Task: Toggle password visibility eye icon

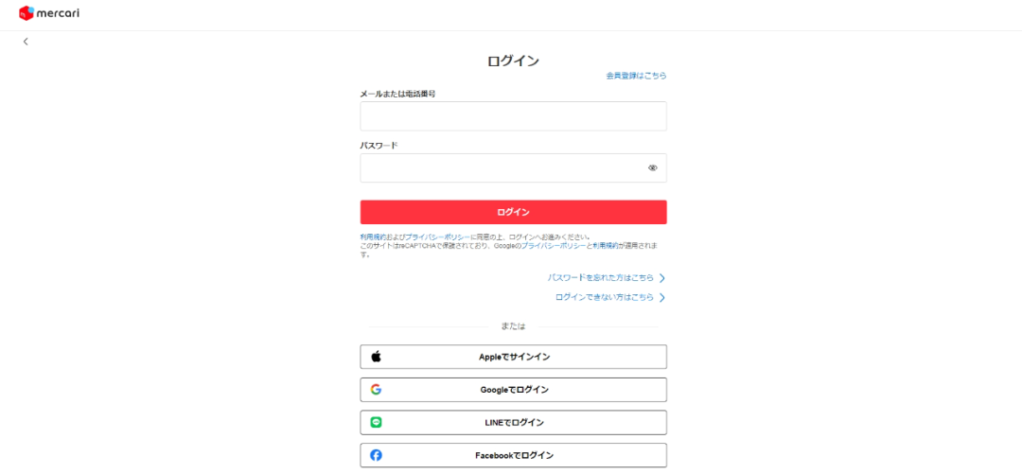Action: coord(652,168)
